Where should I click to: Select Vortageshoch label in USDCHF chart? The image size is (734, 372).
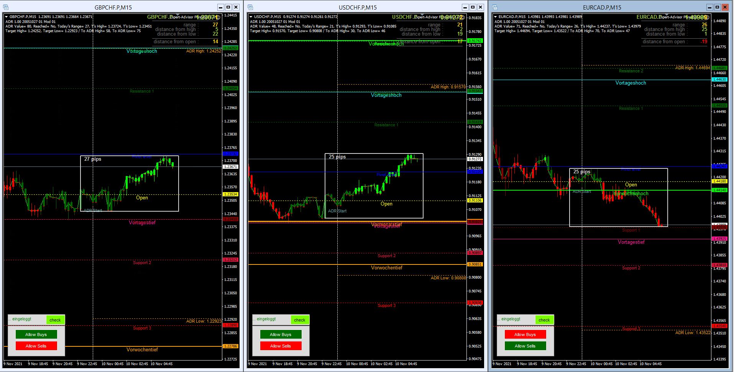(x=386, y=95)
